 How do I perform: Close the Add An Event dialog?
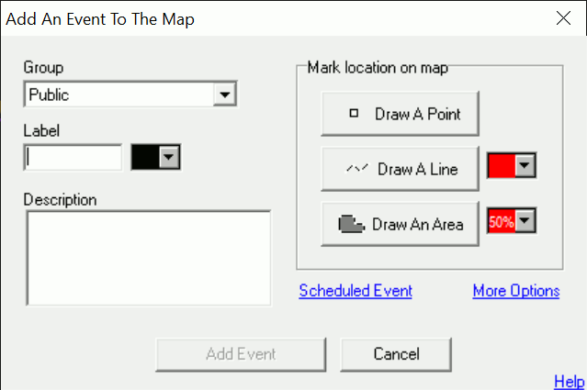pyautogui.click(x=563, y=17)
